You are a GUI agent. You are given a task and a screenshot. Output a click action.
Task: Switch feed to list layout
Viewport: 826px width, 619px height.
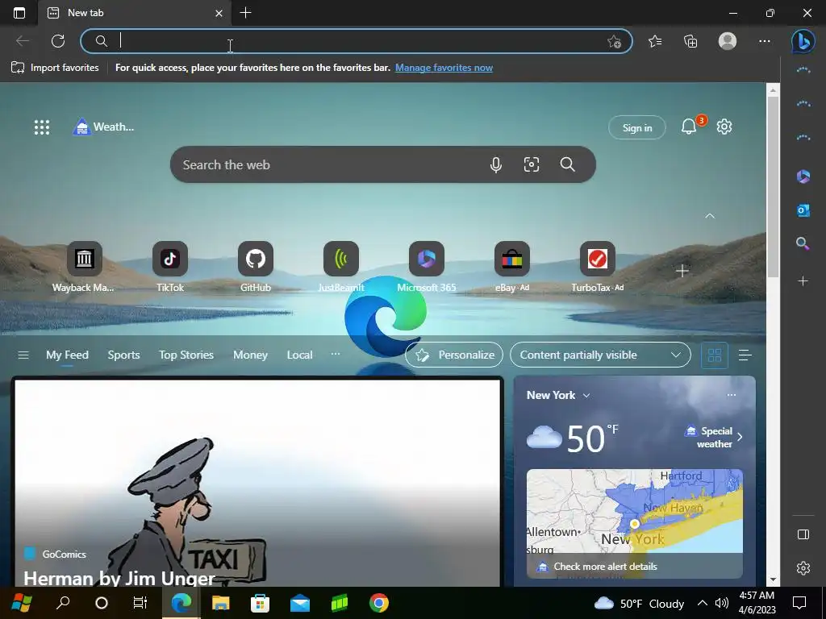[x=745, y=355]
